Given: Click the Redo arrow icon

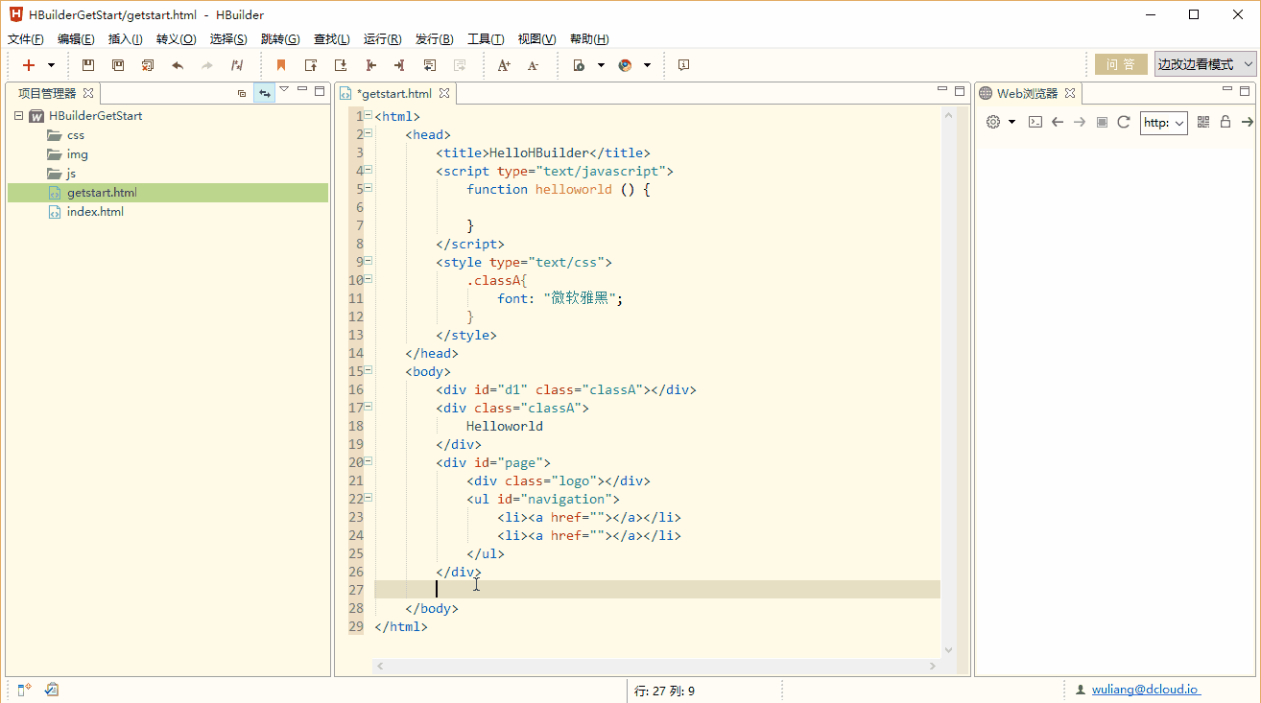Looking at the screenshot, I should pos(207,65).
